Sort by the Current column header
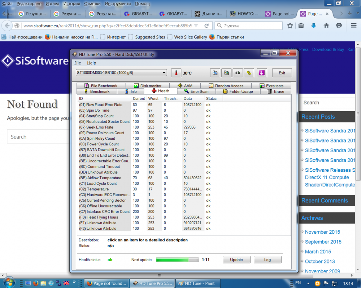361x288 pixels. click(x=139, y=98)
